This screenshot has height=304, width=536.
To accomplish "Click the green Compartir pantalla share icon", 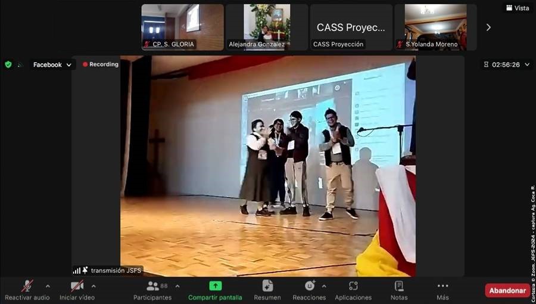I will click(215, 286).
